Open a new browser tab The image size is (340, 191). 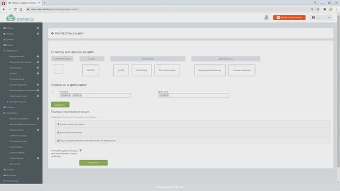coord(45,3)
